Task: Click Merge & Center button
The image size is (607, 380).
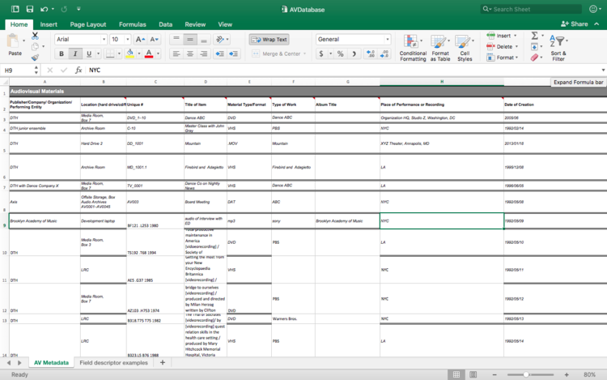Action: [x=277, y=53]
